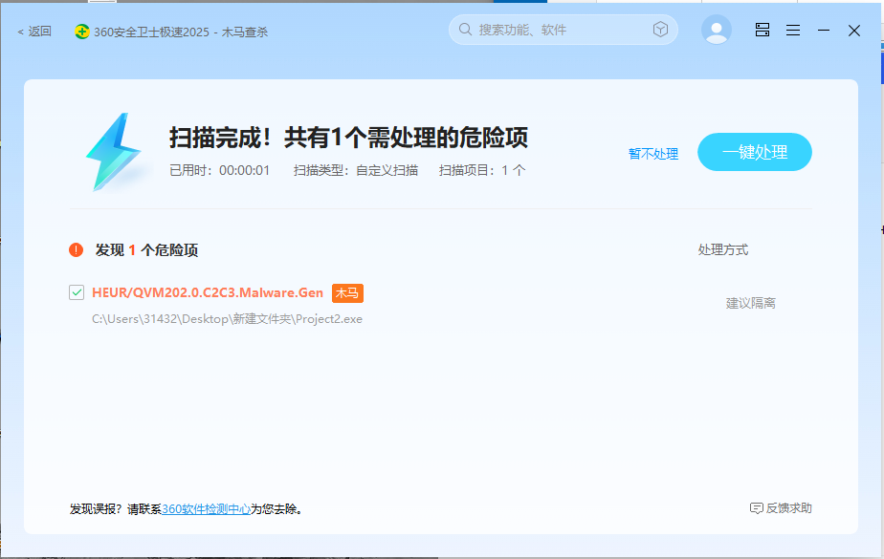This screenshot has width=884, height=559.
Task: Open the user account avatar
Action: pyautogui.click(x=716, y=30)
